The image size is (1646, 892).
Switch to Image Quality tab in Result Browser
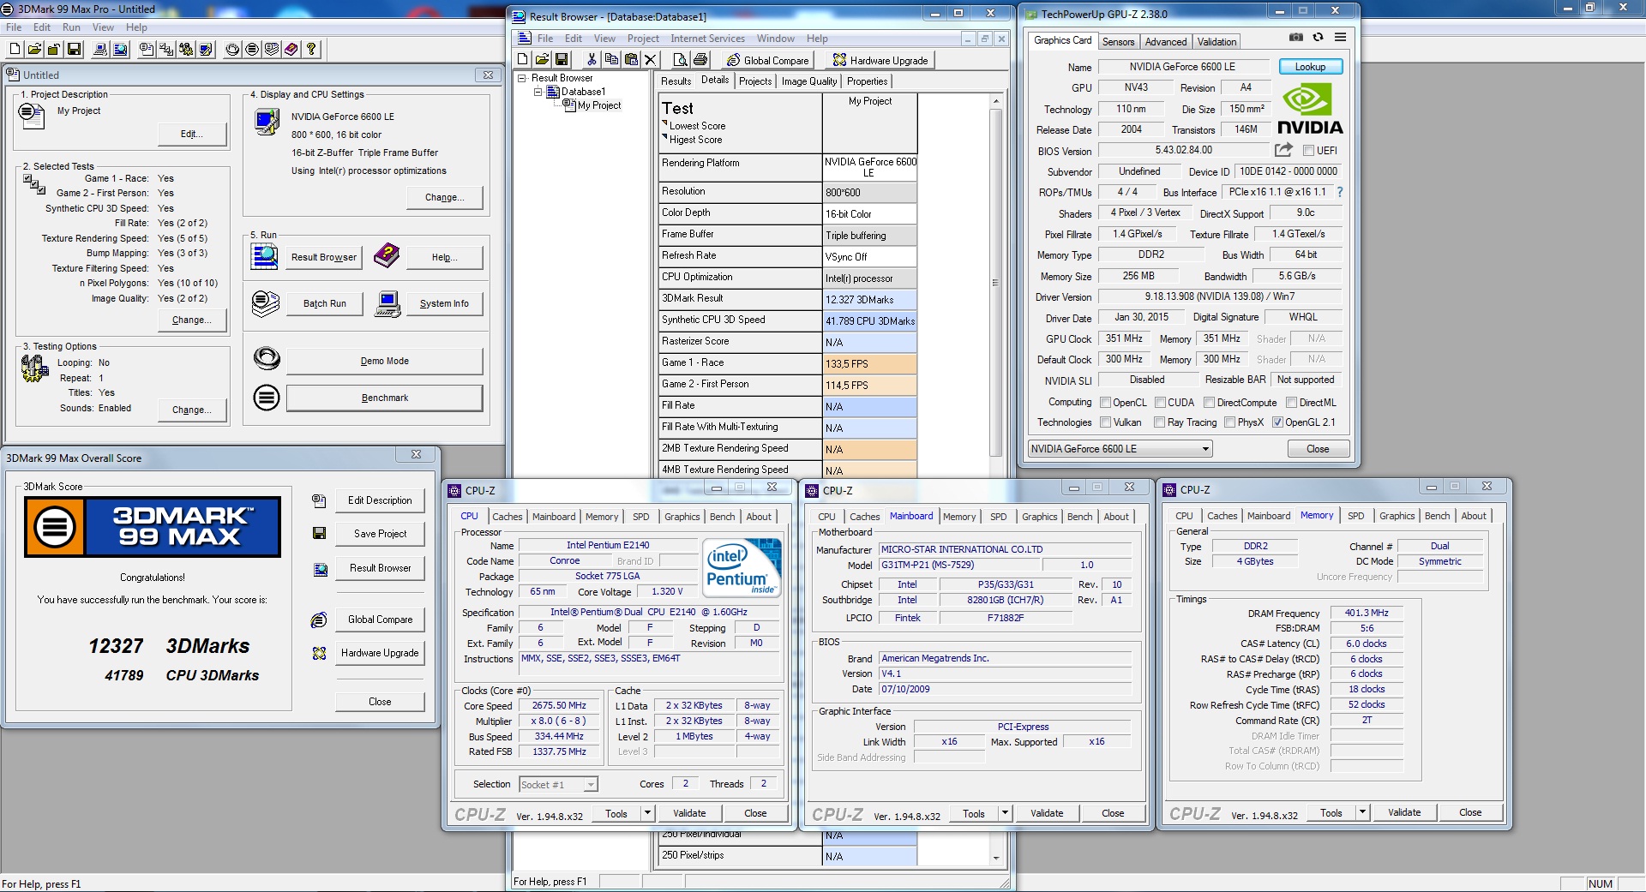click(x=808, y=81)
